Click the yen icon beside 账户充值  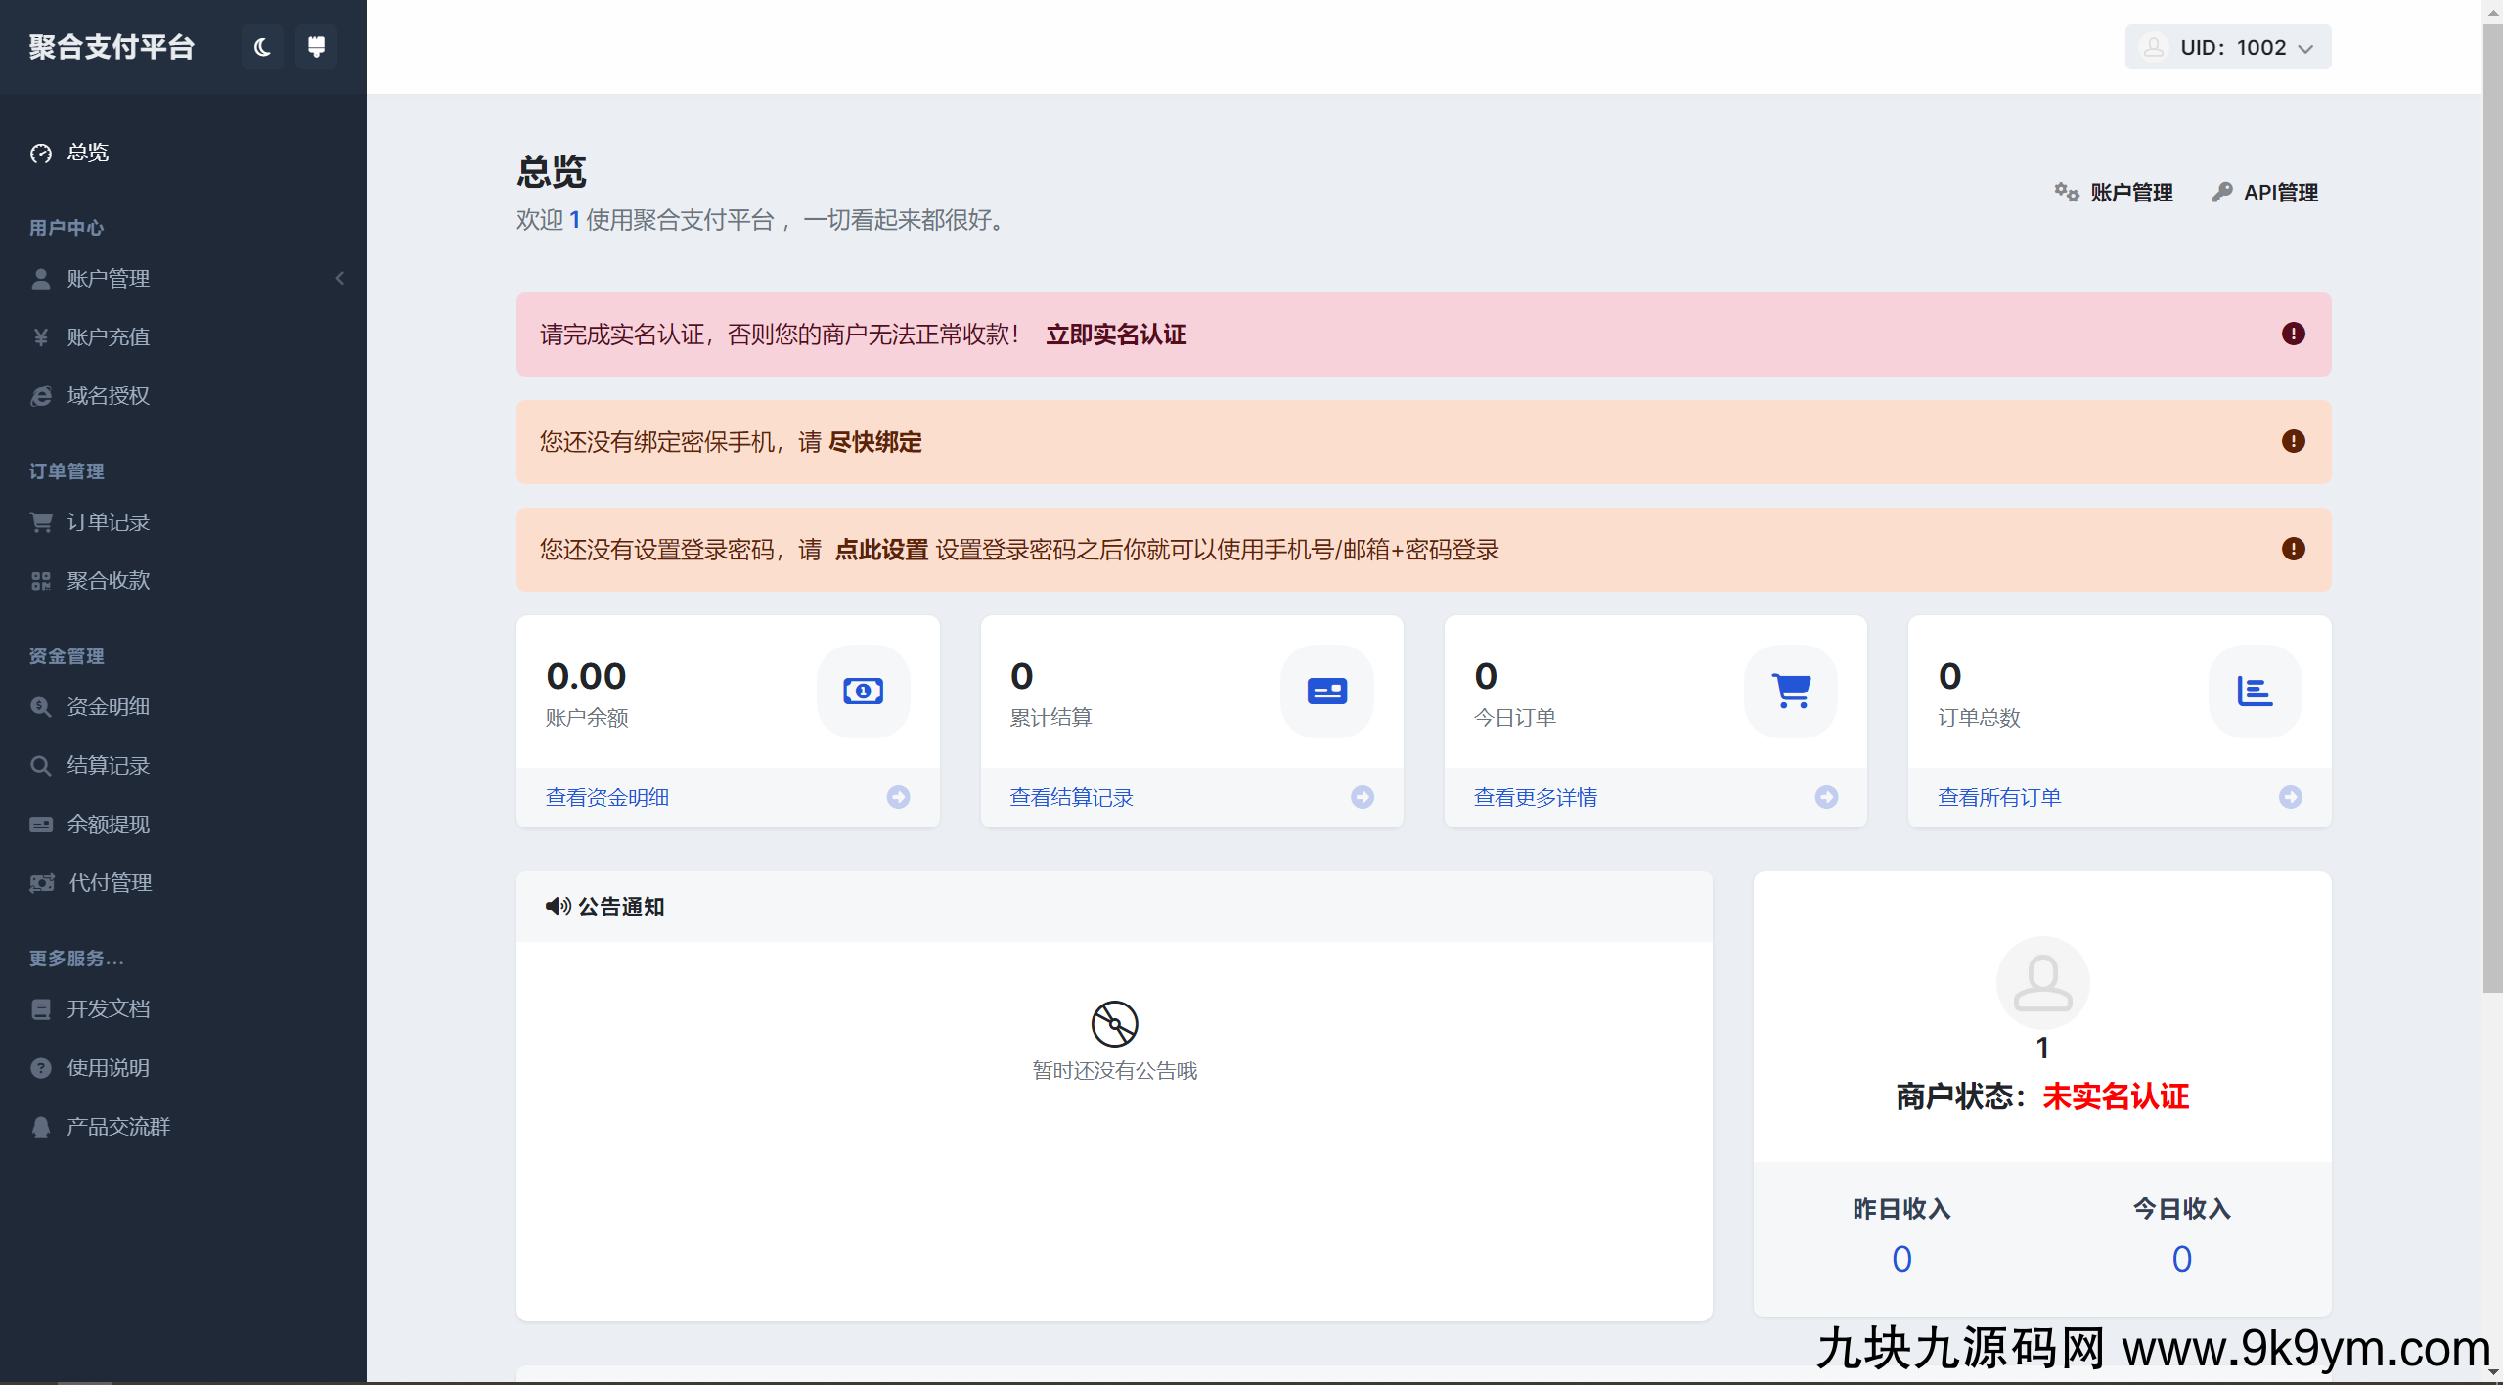pos(41,337)
